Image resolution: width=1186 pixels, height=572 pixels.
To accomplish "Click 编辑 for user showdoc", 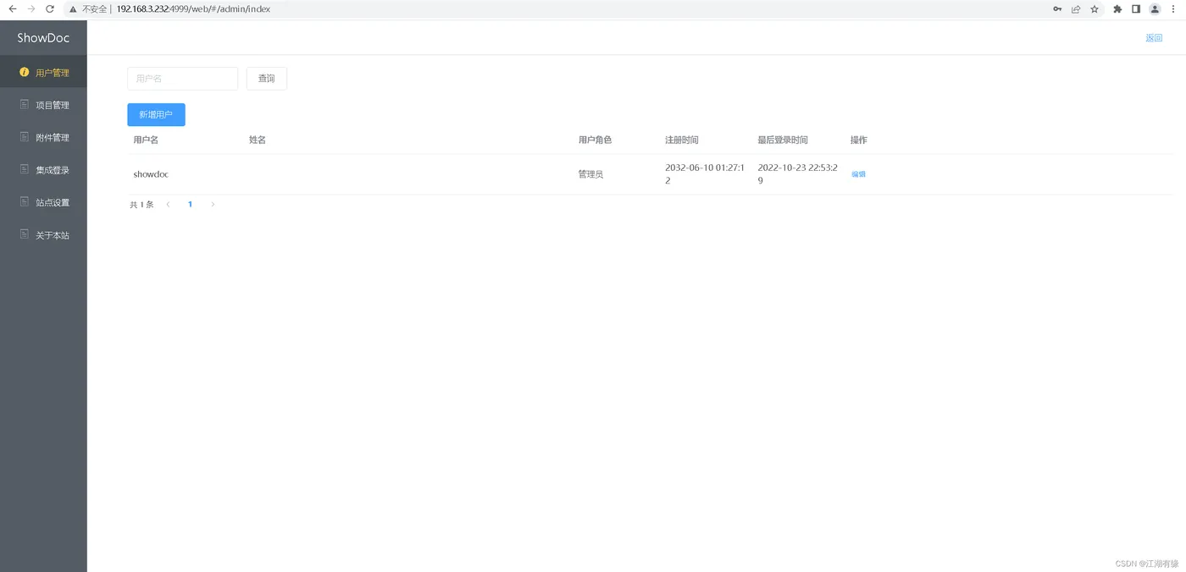I will 858,174.
